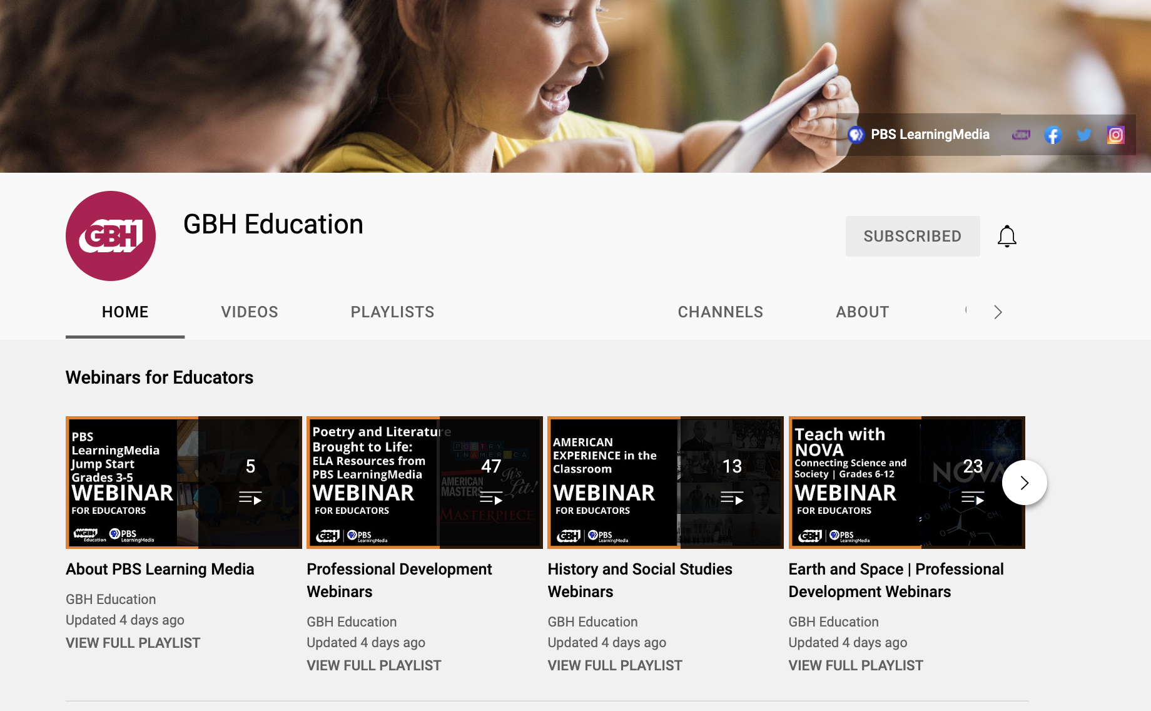Click the PBS LearningMedia banner link
This screenshot has width=1151, height=711.
click(x=919, y=135)
